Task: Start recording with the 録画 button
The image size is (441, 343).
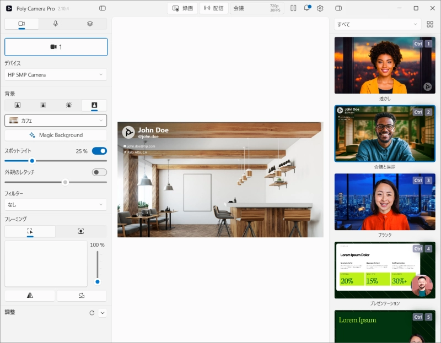Action: pos(182,8)
